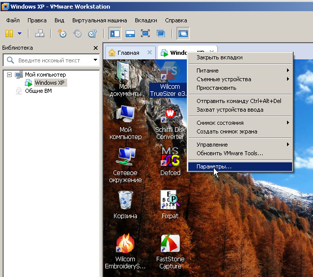This screenshot has width=313, height=277.
Task: Take a snapshot with the clock-star icon
Action: [62, 33]
